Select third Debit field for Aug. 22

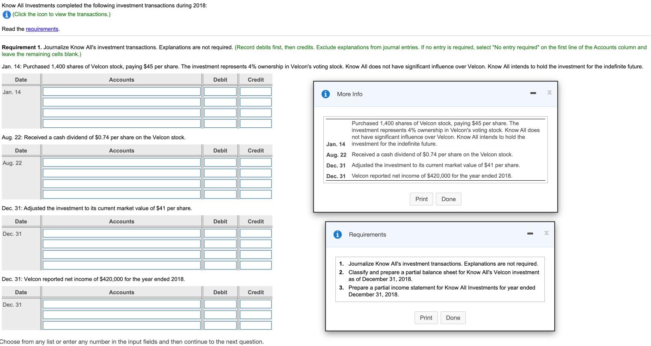pyautogui.click(x=220, y=184)
